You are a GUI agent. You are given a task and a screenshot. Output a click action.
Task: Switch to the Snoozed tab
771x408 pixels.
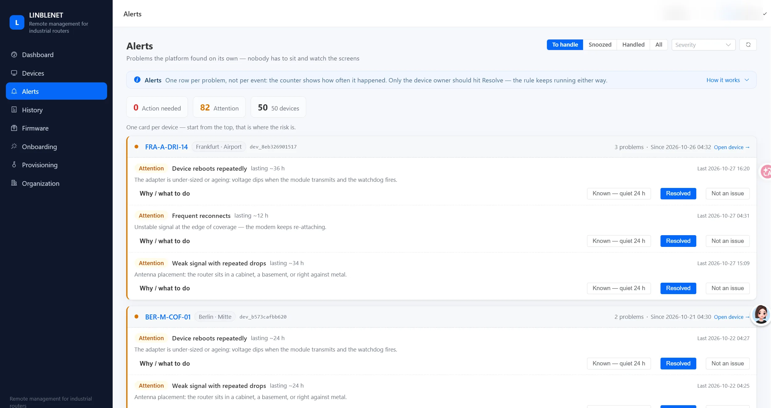pyautogui.click(x=600, y=45)
